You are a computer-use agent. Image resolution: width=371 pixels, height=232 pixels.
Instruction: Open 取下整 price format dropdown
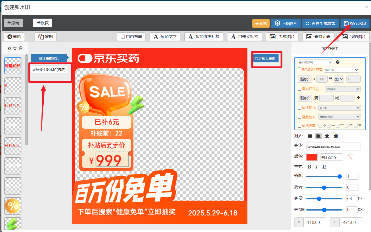pos(340,108)
